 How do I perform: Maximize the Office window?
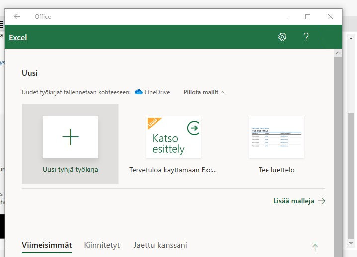[x=308, y=17]
